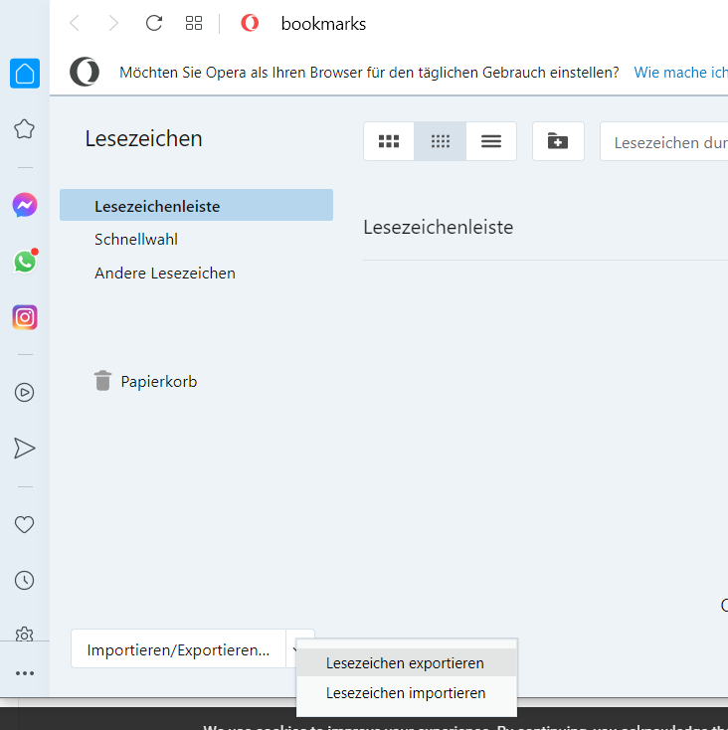728x730 pixels.
Task: Open the History clock icon in the sidebar
Action: [24, 581]
